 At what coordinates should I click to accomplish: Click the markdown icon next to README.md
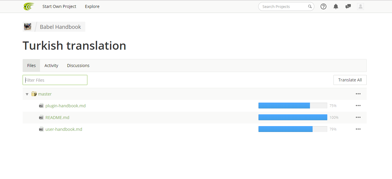(41, 118)
